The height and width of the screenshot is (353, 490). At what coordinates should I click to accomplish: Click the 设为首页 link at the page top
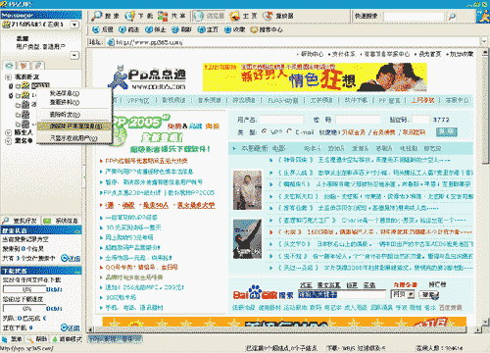pyautogui.click(x=429, y=54)
